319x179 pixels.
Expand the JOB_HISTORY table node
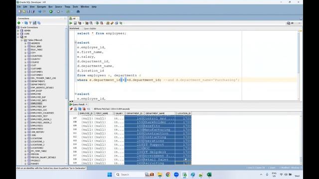click(x=25, y=132)
